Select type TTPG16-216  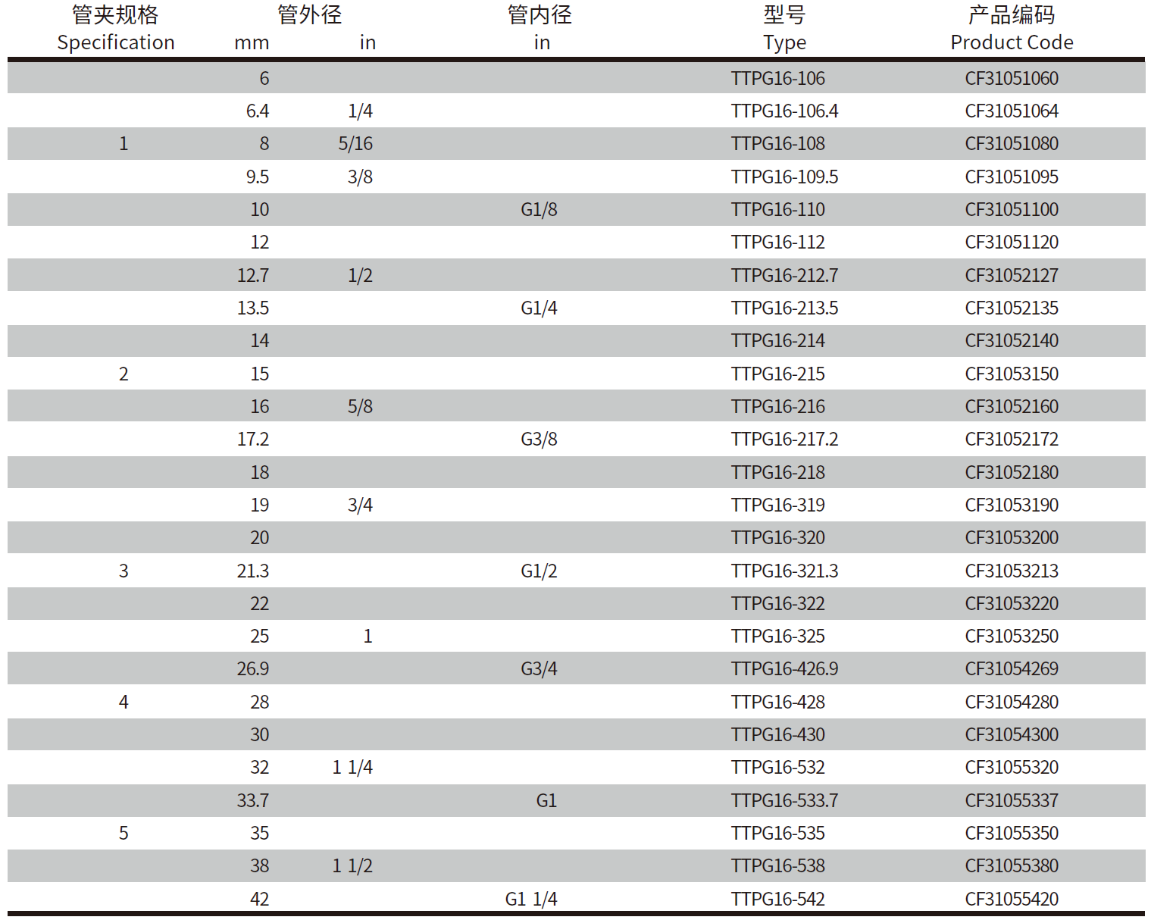(777, 406)
